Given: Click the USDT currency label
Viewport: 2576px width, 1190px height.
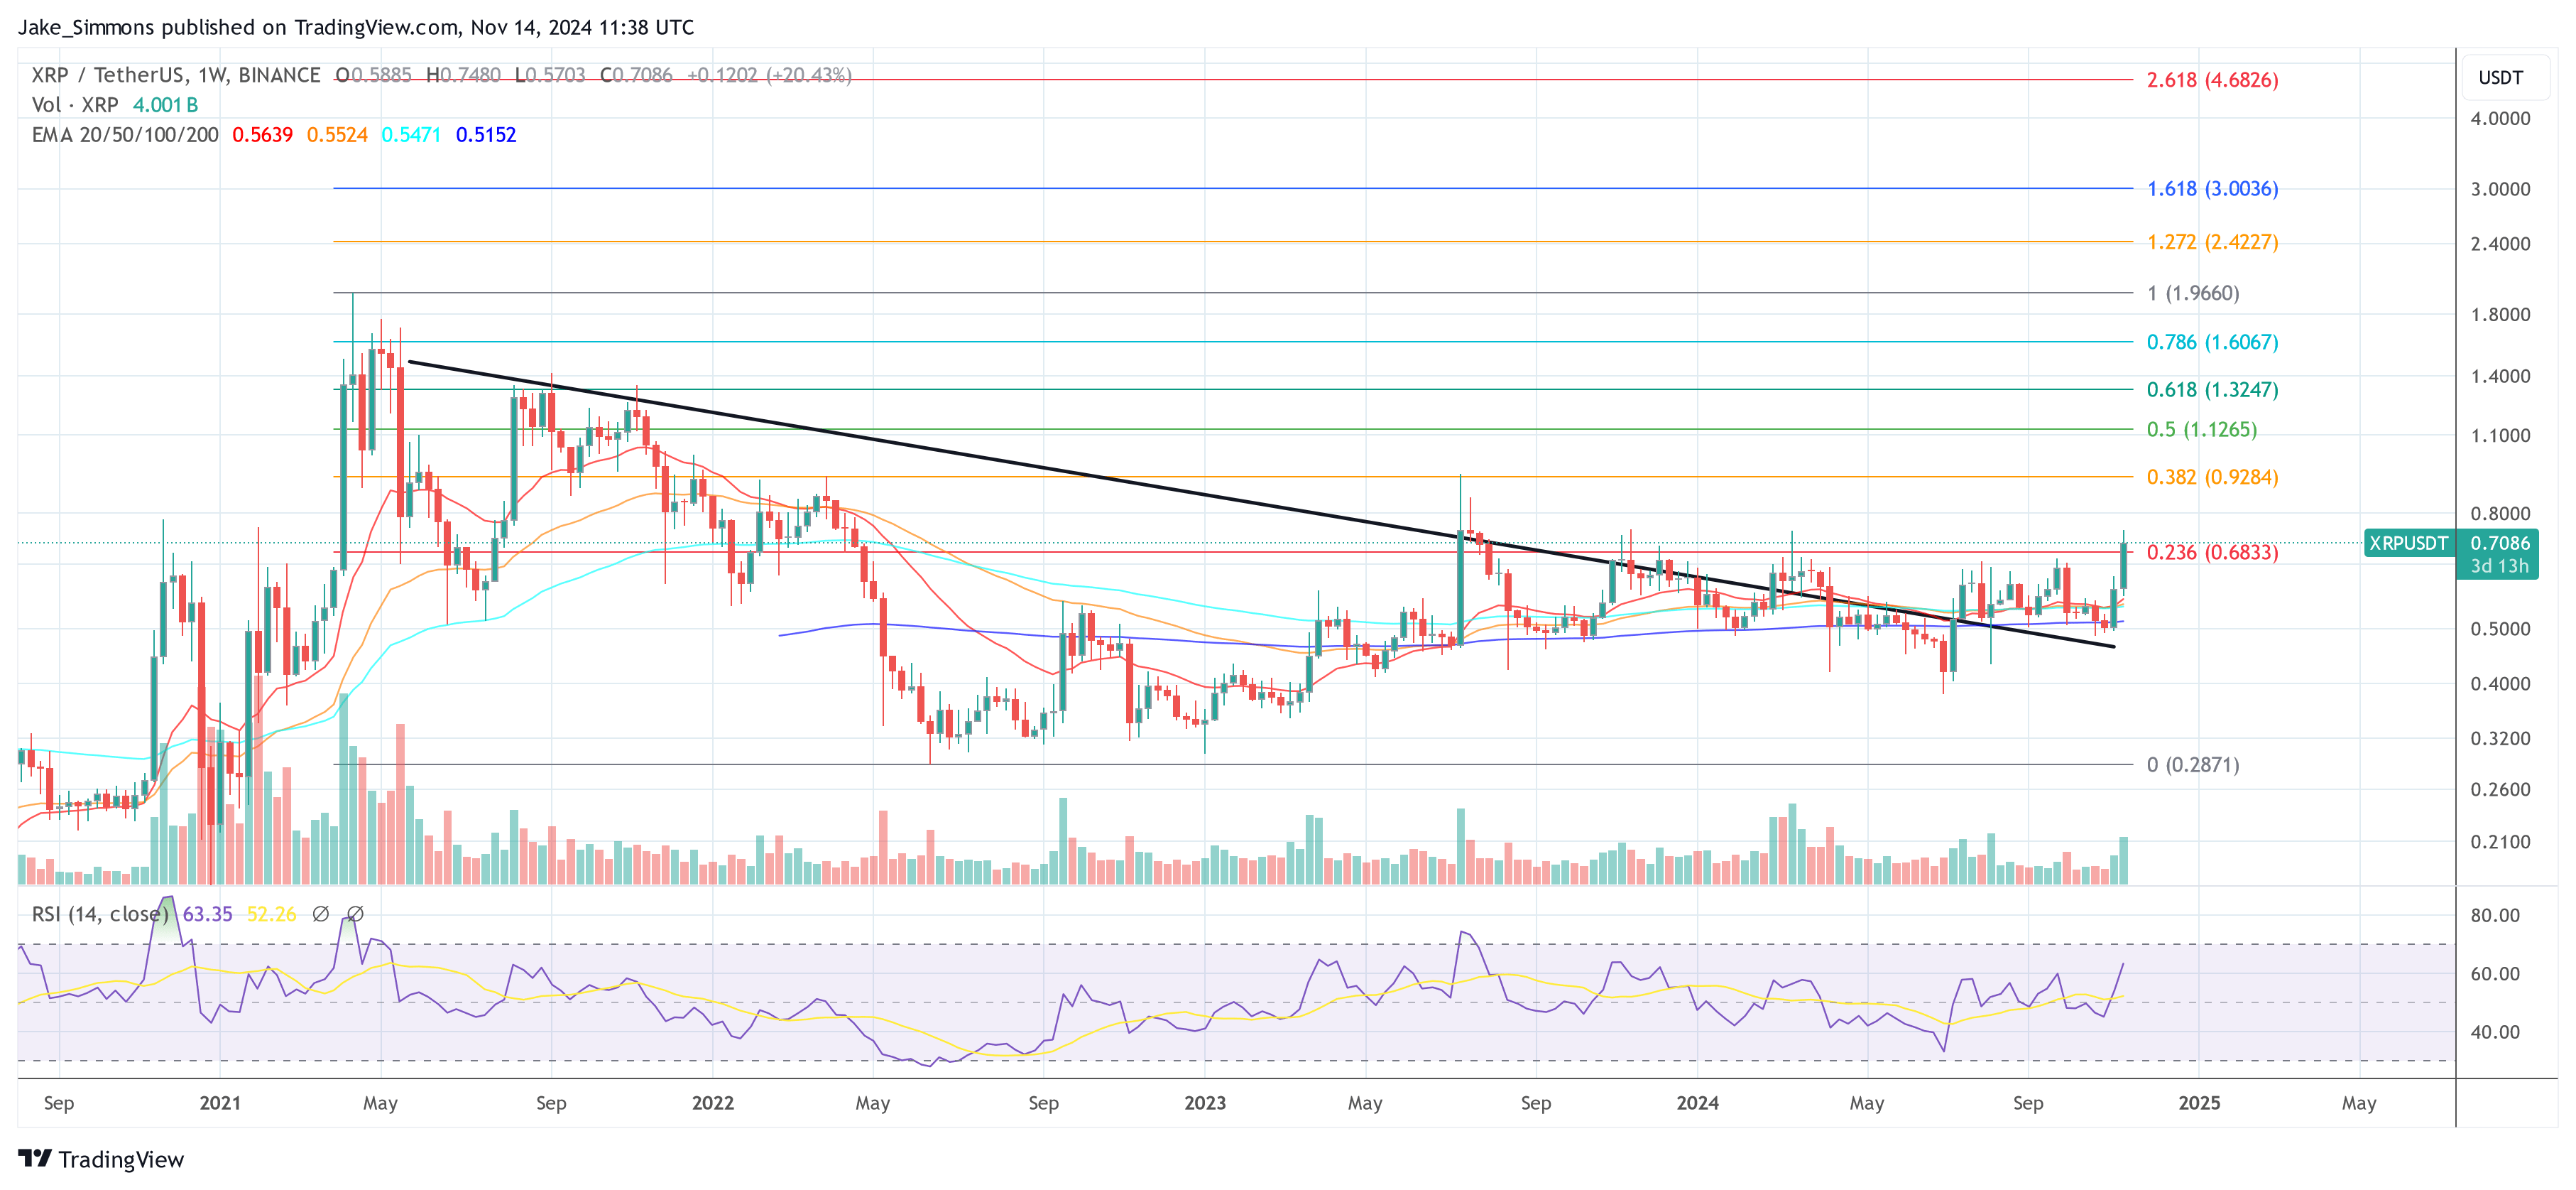Looking at the screenshot, I should click(x=2500, y=78).
